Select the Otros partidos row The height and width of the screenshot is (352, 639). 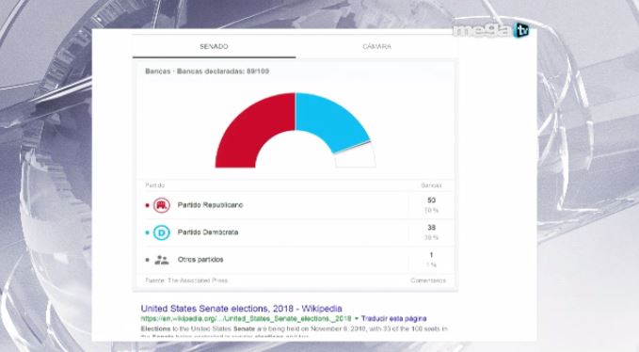click(296, 260)
